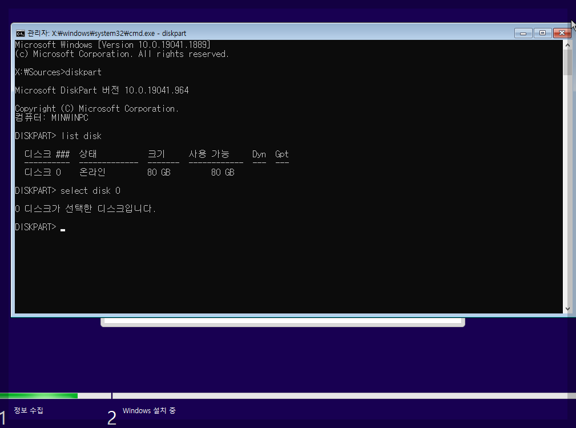The image size is (576, 428).
Task: Click the '정보 수집' step label
Action: [x=29, y=410]
